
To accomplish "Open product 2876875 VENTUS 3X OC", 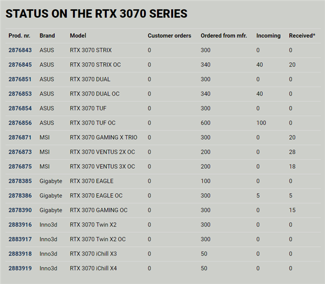I will pos(19,167).
